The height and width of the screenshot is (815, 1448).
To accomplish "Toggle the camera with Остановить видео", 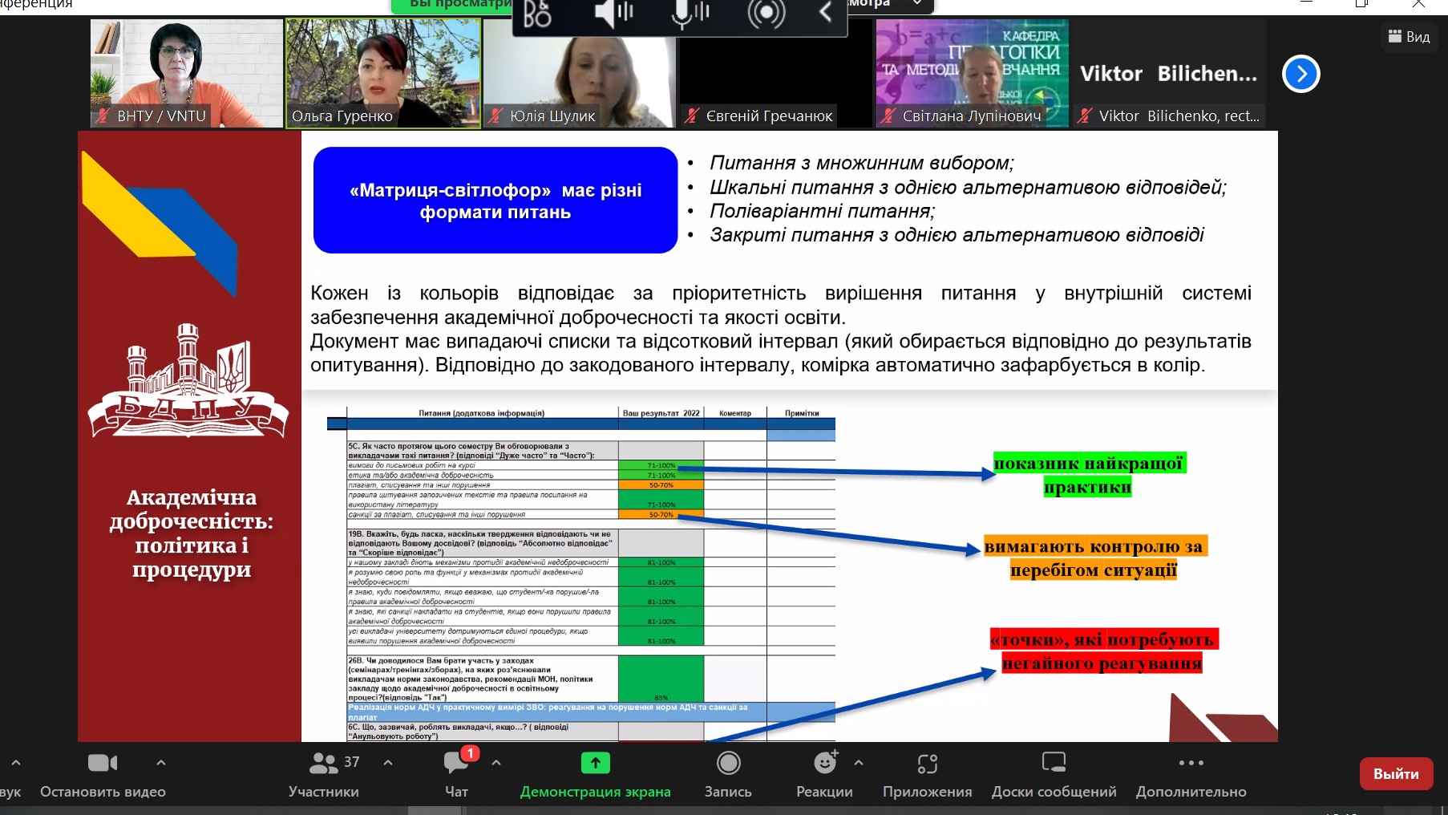I will click(103, 763).
